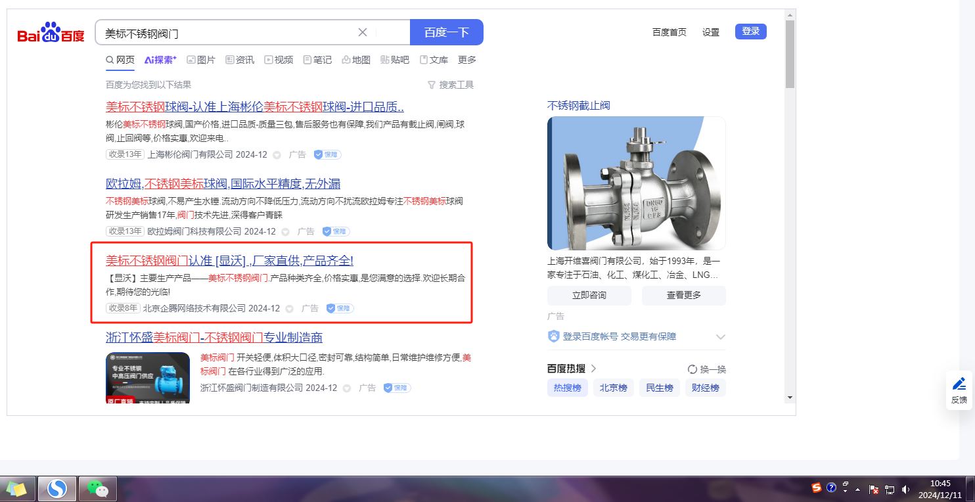Open the system clock showing 10:45
The width and height of the screenshot is (975, 502).
pyautogui.click(x=940, y=489)
